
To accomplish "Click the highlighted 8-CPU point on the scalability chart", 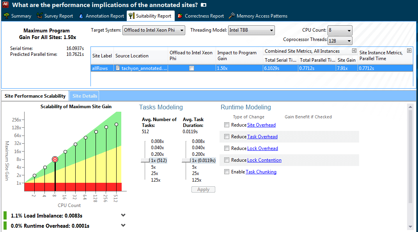I will pyautogui.click(x=55, y=159).
